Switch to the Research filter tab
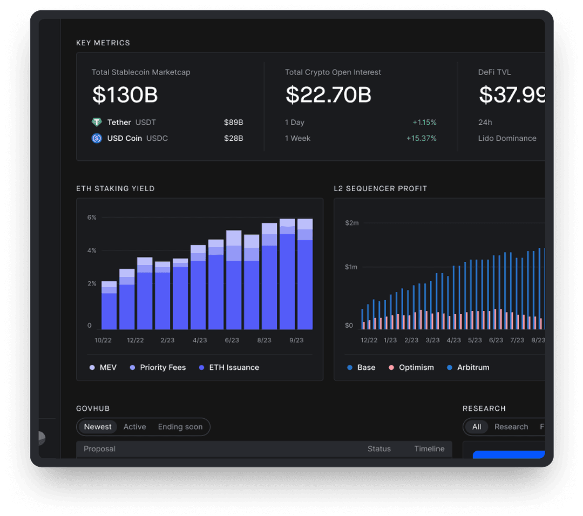583x516 pixels. (511, 426)
